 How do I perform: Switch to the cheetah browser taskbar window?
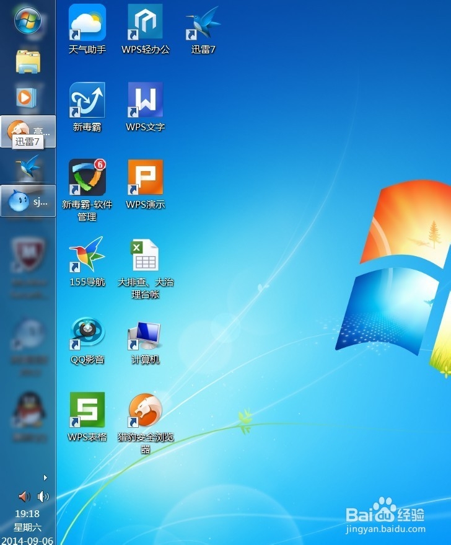[x=28, y=131]
